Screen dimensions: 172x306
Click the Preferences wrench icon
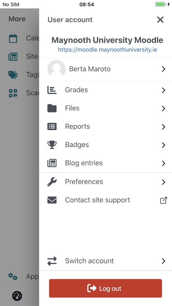[52, 182]
